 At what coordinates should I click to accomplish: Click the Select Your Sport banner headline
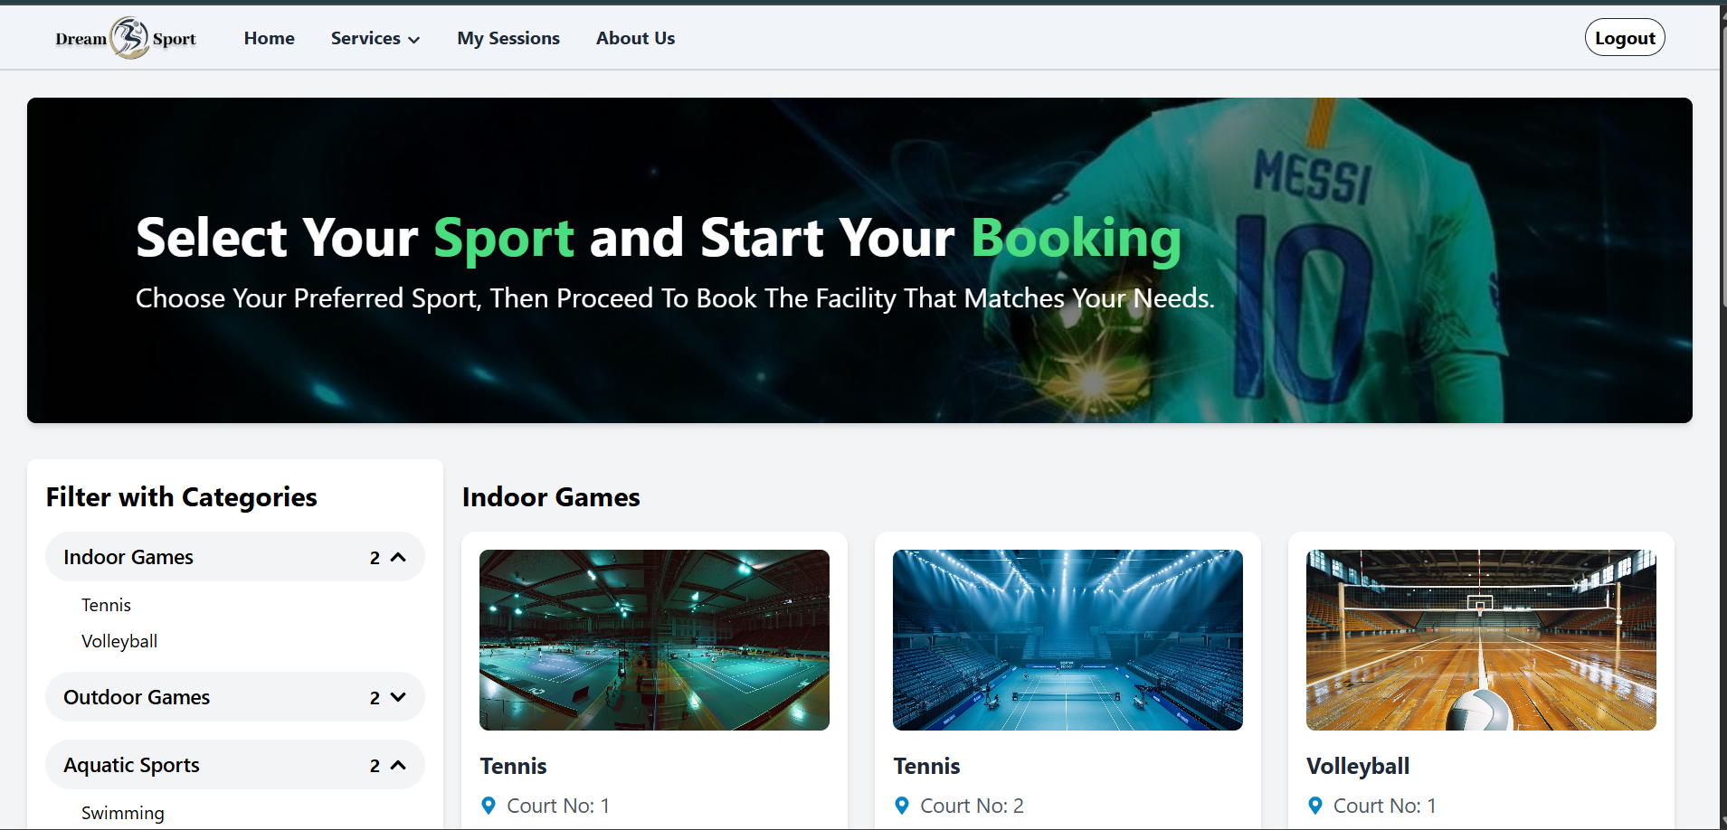(659, 238)
